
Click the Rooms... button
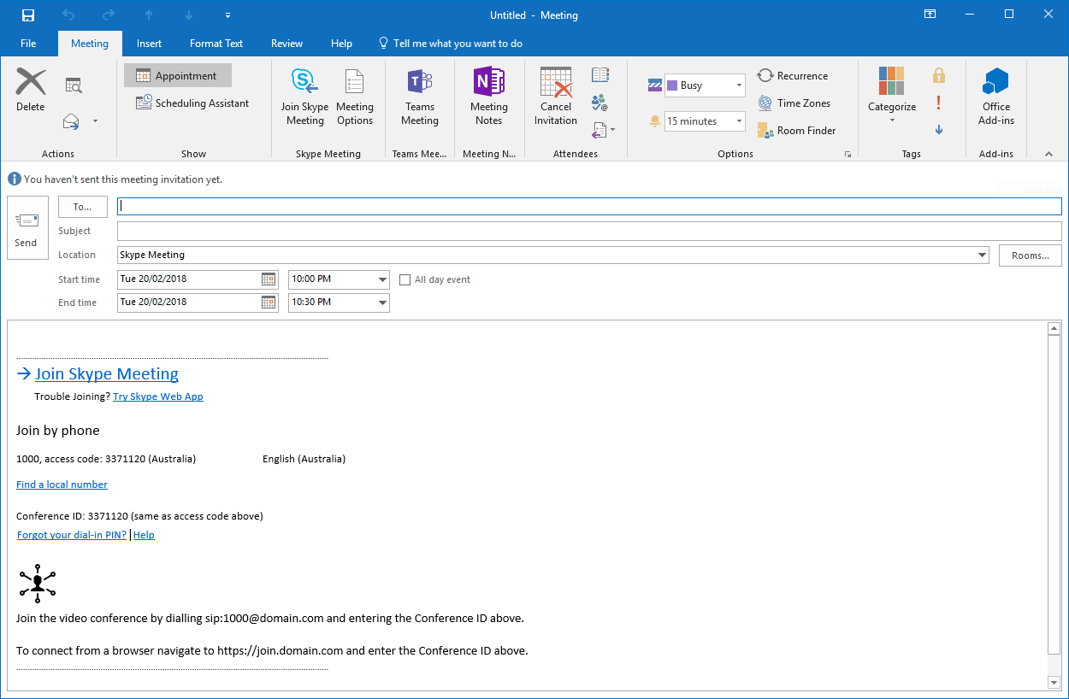(1031, 256)
